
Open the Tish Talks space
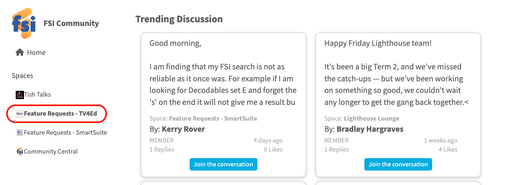[37, 95]
